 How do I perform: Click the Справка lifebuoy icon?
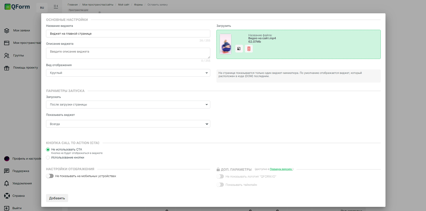click(x=7, y=196)
